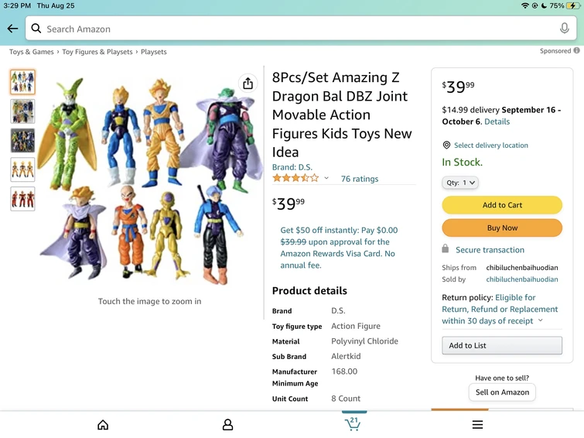
Task: Open the Playsets breadcrumb
Action: (x=153, y=52)
